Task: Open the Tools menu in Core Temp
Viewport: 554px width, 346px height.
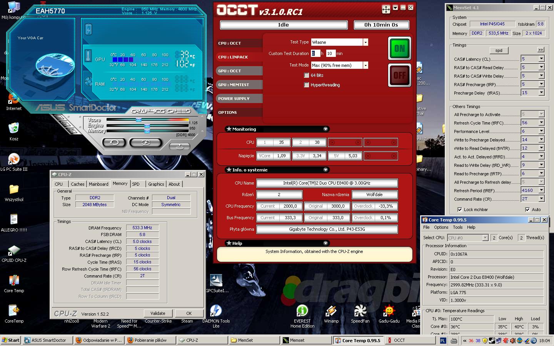Action: point(457,227)
